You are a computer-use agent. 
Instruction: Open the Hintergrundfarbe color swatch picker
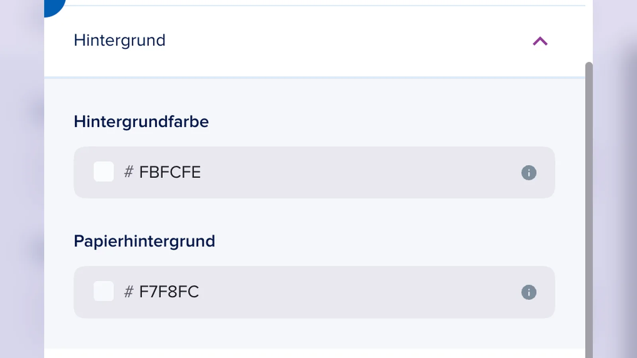point(104,172)
